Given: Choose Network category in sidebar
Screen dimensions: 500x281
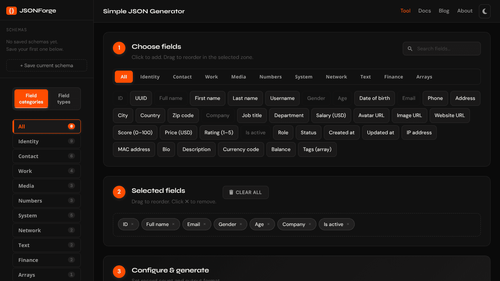Looking at the screenshot, I should click(x=46, y=230).
